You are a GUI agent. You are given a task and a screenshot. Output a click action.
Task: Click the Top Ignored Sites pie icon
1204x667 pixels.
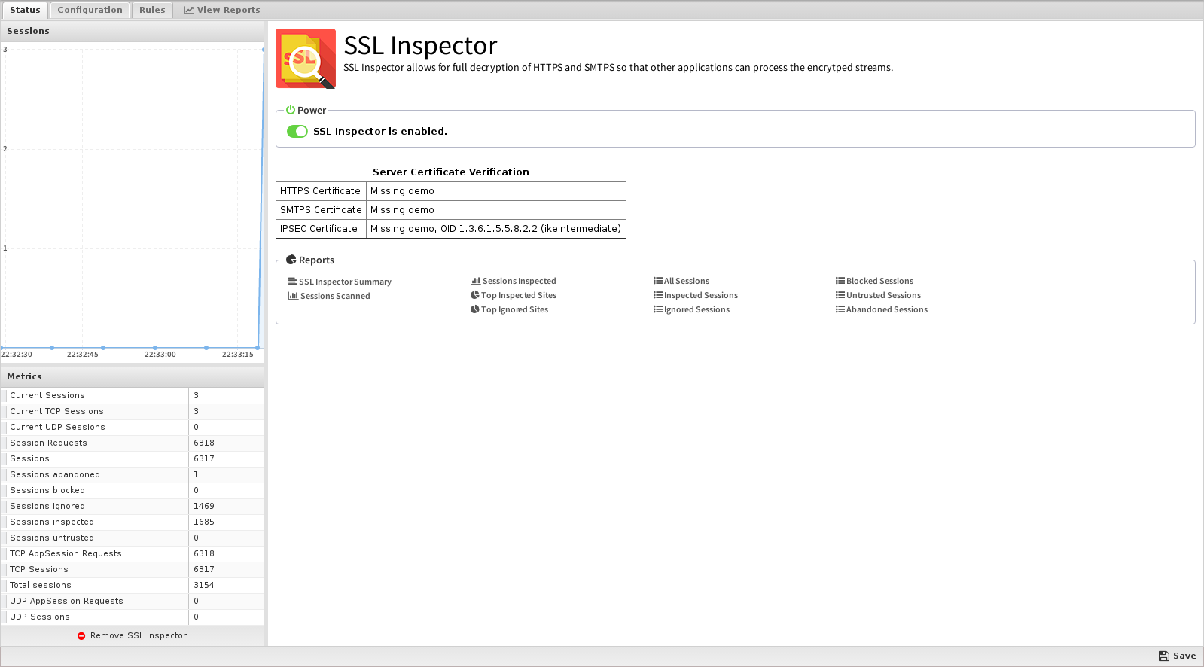(x=475, y=309)
